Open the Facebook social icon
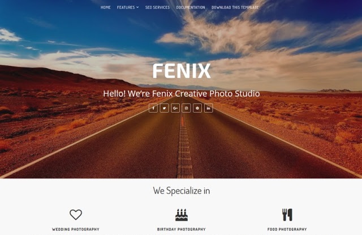Viewport: 362px width, 235px height. point(153,108)
